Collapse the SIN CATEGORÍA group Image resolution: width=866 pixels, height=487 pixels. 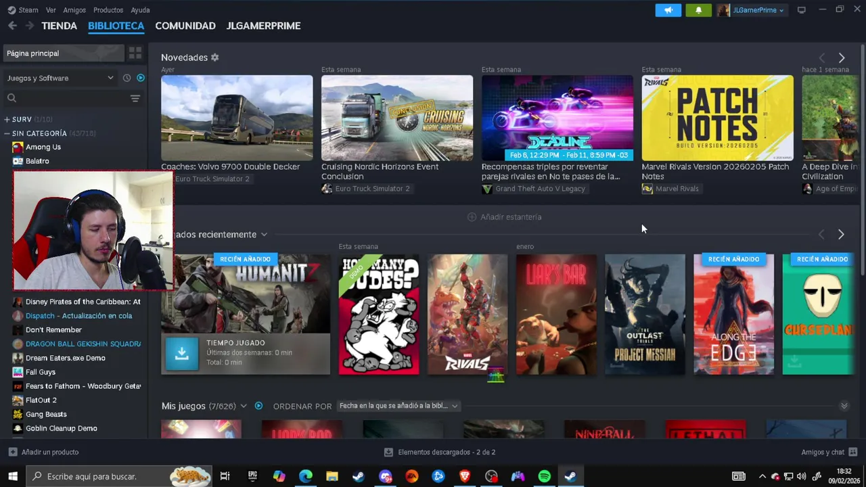(x=7, y=133)
